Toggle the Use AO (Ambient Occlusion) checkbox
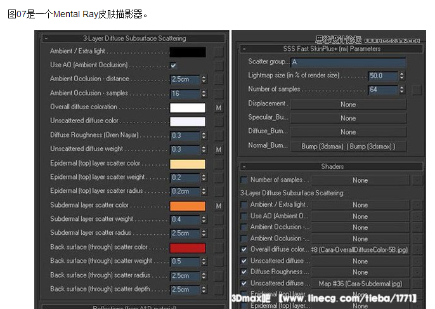 pos(173,65)
